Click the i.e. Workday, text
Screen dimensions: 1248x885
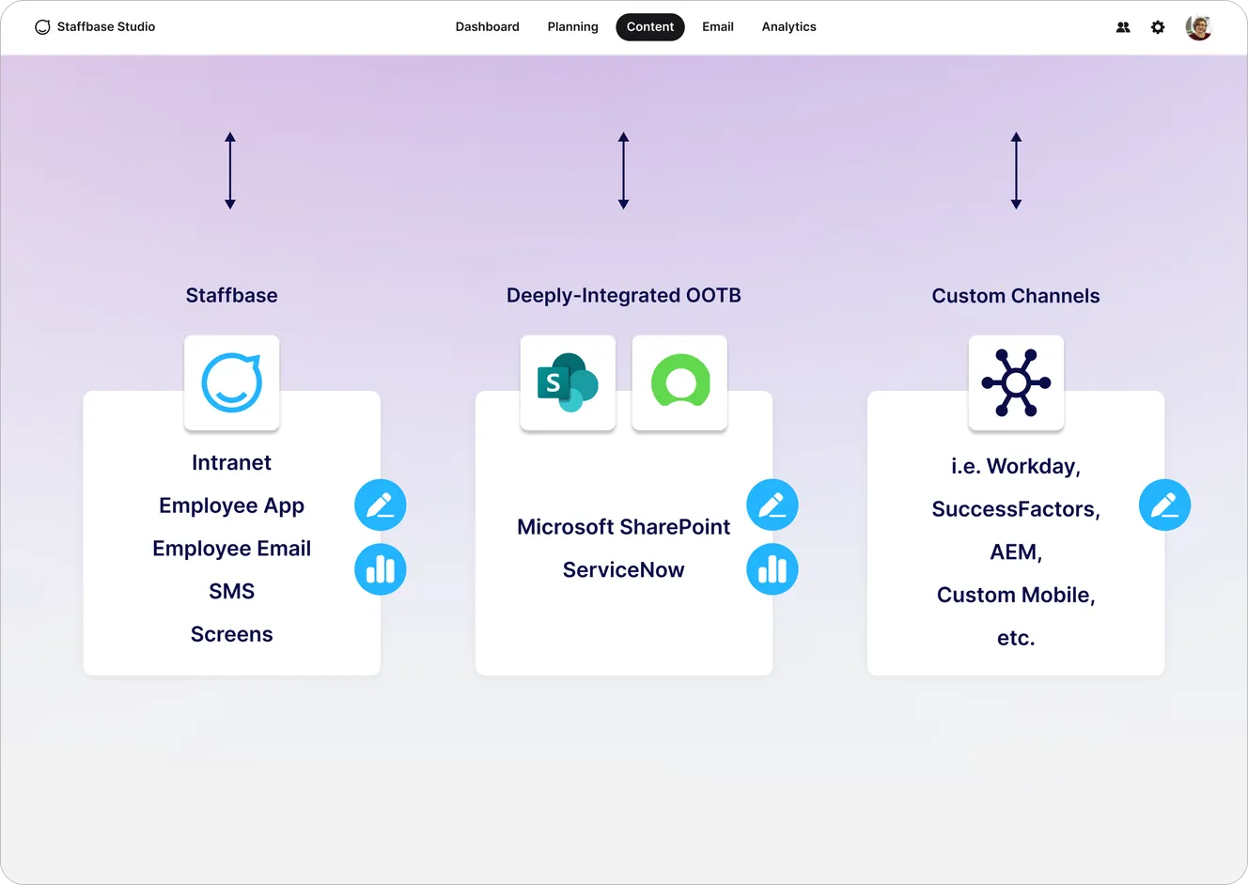[1016, 467]
